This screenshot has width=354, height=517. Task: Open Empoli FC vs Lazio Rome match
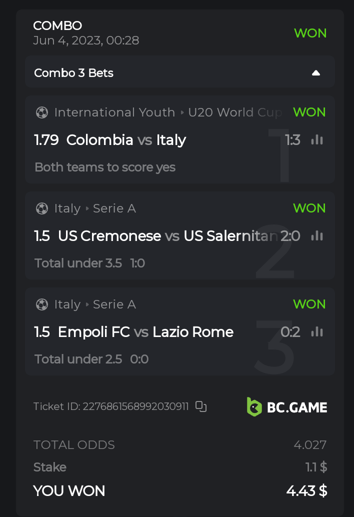(x=145, y=332)
